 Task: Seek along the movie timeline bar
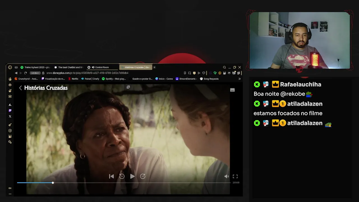pos(124,183)
